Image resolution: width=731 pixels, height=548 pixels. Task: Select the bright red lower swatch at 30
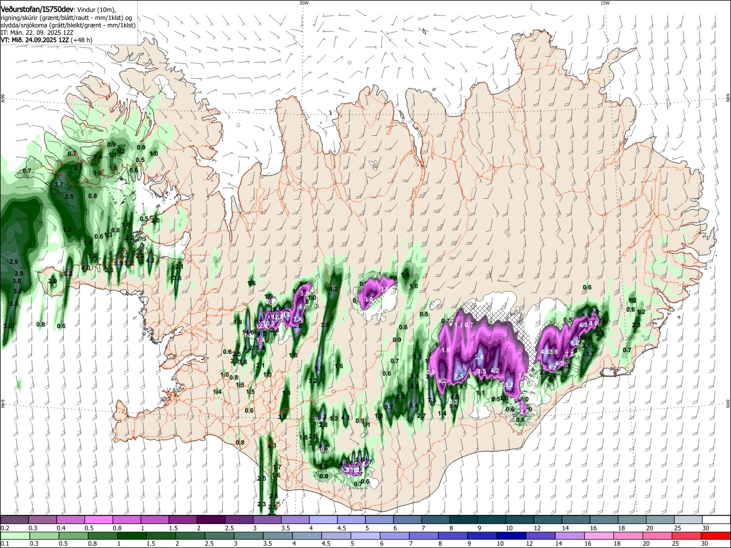pos(715,535)
